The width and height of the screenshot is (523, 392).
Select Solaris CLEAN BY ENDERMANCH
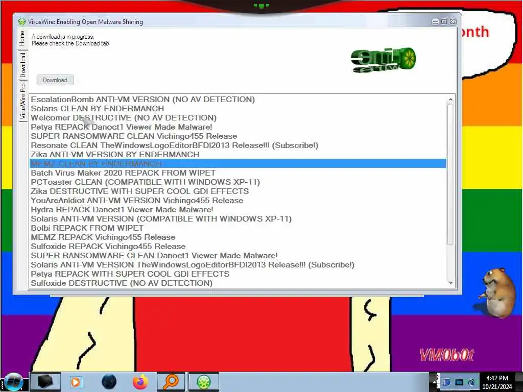click(238, 109)
